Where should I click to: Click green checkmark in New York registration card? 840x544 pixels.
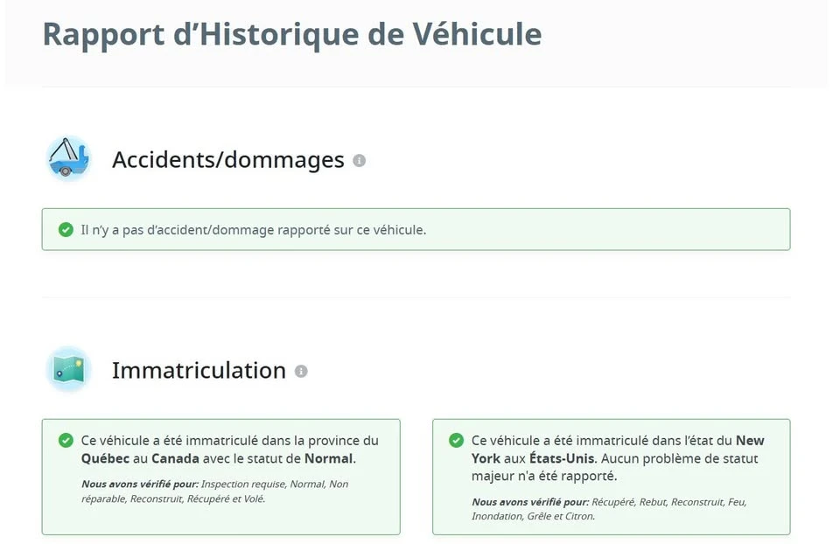pos(457,441)
